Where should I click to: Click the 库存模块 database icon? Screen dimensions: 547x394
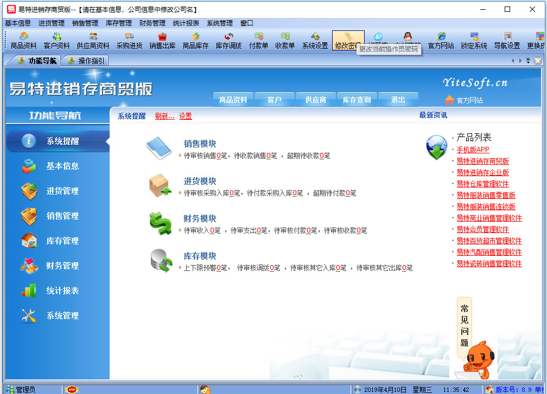click(161, 260)
